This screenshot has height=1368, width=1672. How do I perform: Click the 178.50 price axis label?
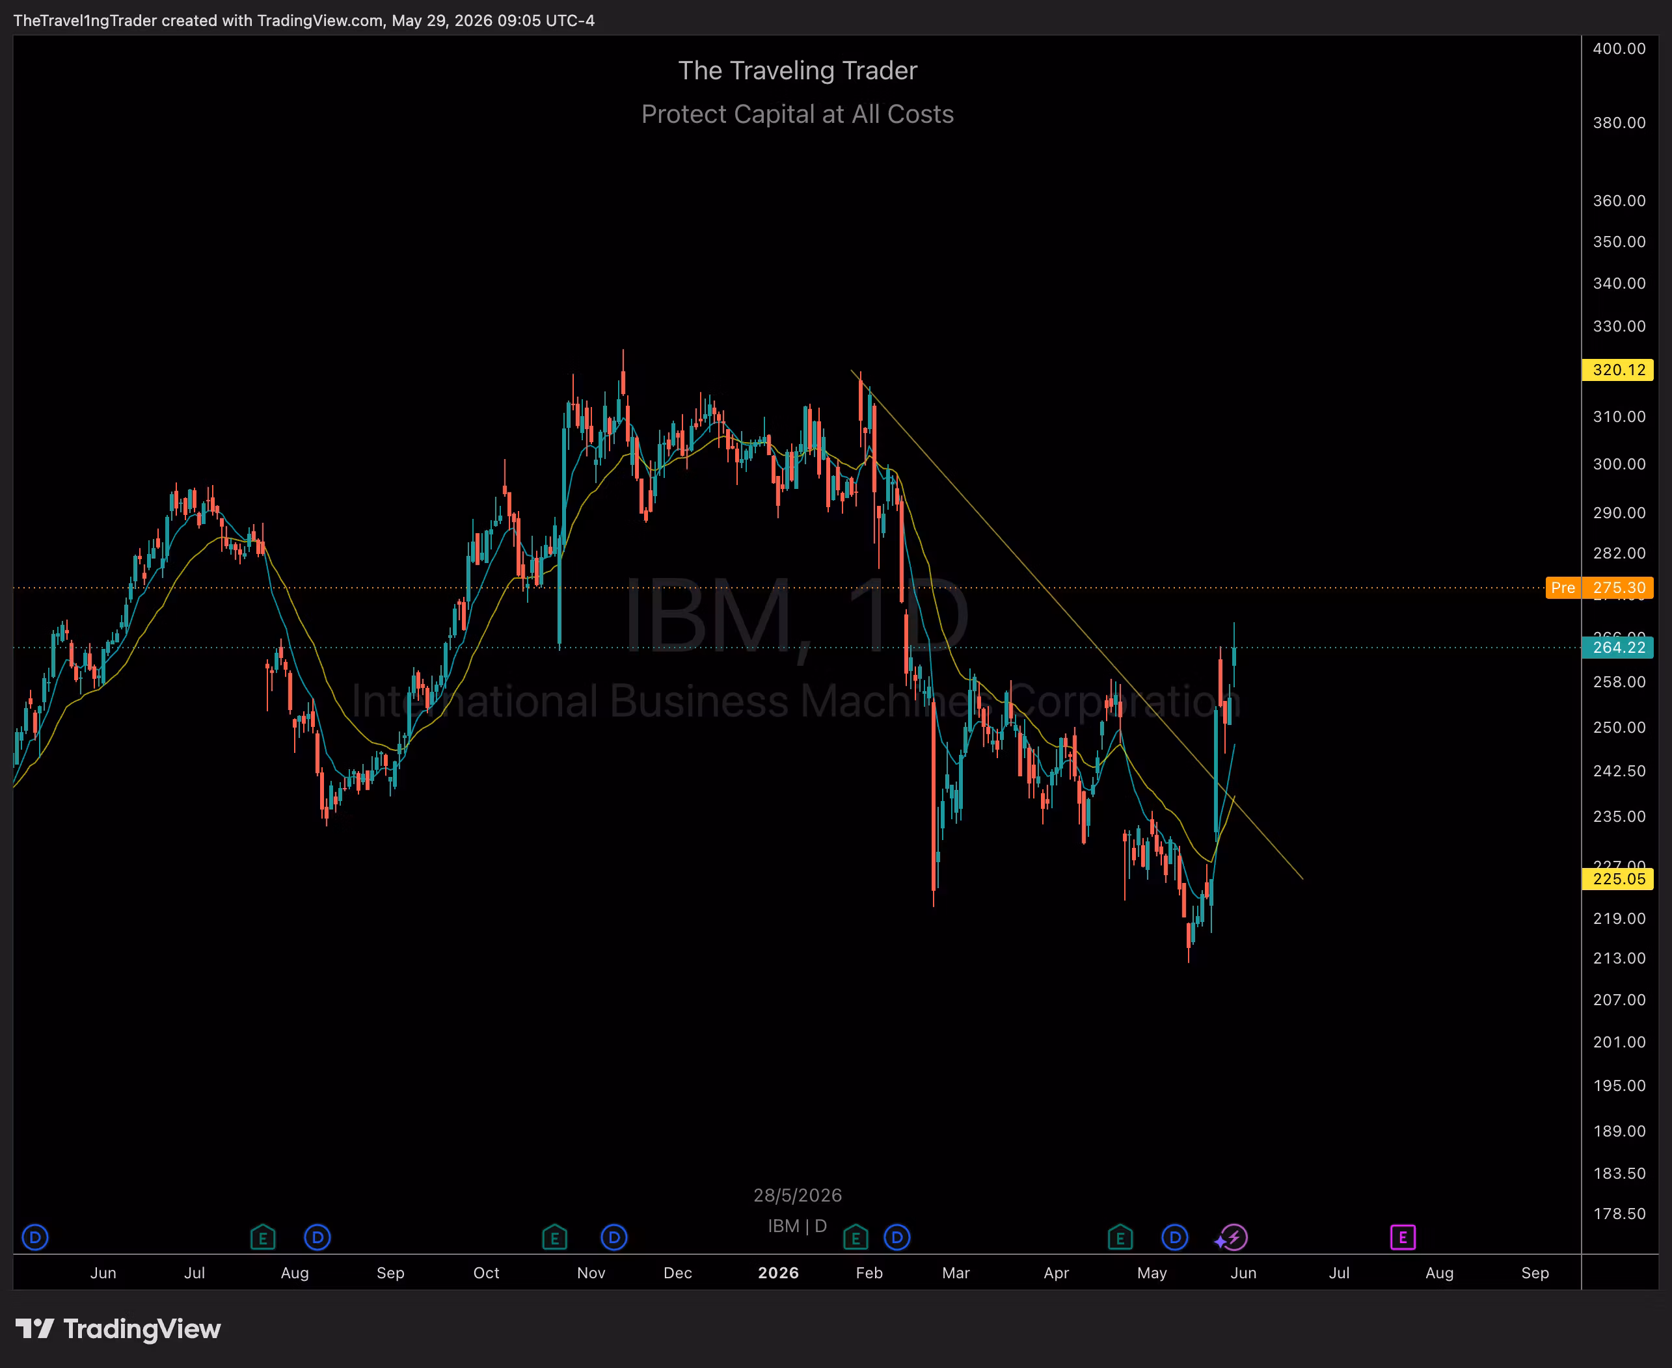(x=1619, y=1215)
